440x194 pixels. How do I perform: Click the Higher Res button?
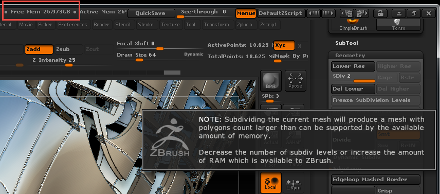pos(398,66)
